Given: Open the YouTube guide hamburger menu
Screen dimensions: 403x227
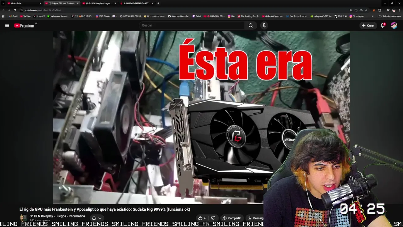Looking at the screenshot, I should click(x=7, y=26).
